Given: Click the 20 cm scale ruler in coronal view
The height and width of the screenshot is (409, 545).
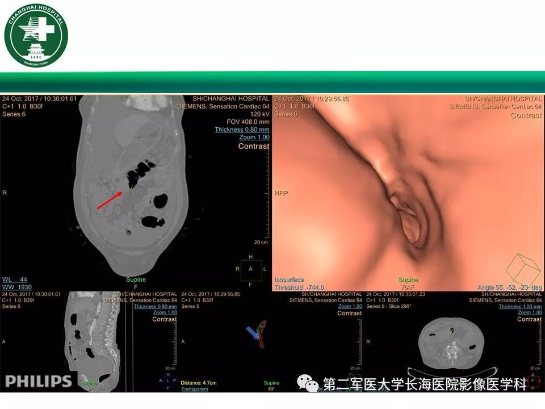Looking at the screenshot, I should [267, 195].
